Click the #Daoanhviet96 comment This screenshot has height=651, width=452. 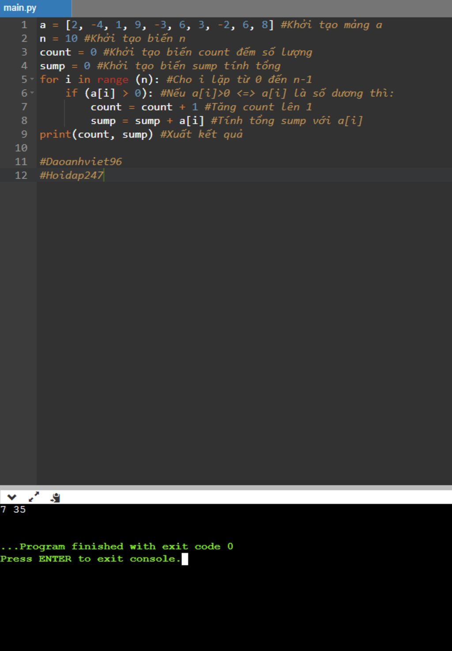click(x=81, y=162)
